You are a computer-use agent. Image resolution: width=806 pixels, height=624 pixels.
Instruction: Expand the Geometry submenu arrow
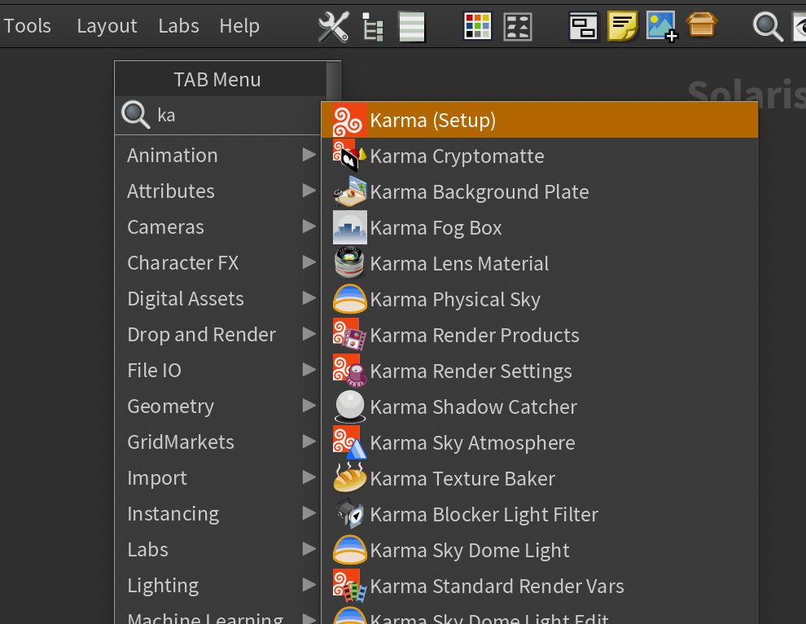(309, 406)
